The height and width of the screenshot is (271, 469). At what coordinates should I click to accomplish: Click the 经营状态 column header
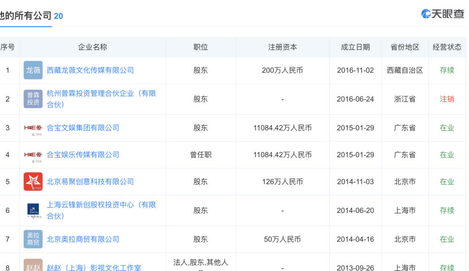(447, 47)
